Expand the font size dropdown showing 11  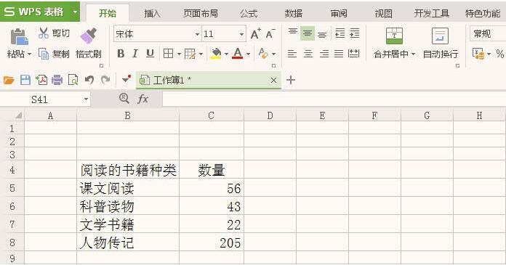pos(241,34)
